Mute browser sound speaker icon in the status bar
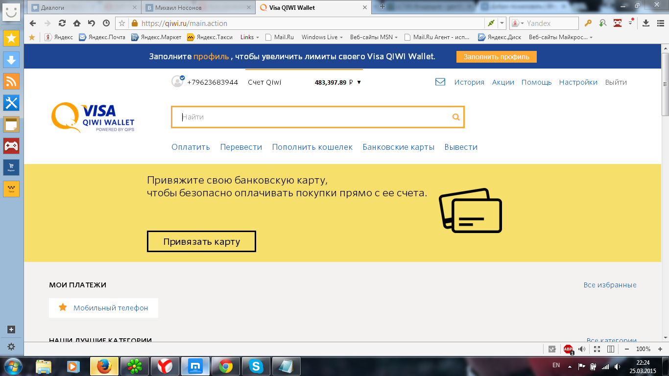Screen dimensions: 669x376 tap(582, 349)
